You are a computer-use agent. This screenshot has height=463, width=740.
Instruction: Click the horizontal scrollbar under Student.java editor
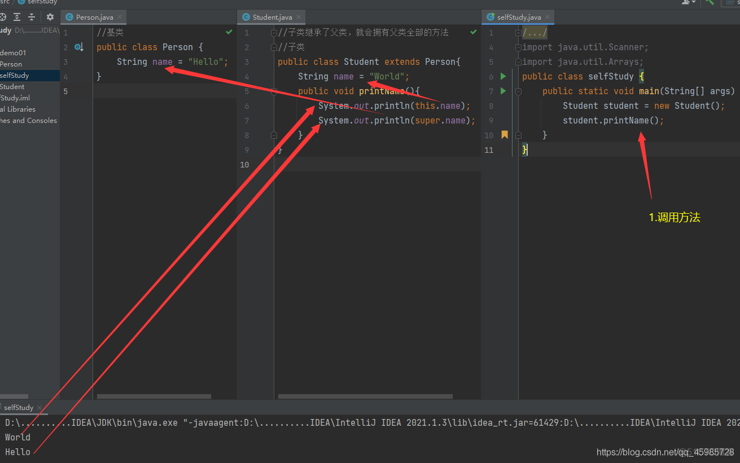pos(365,396)
